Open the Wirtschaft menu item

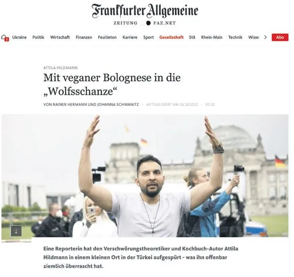pos(60,37)
